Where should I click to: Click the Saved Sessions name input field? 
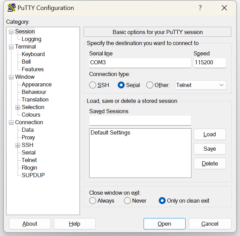[x=140, y=120]
